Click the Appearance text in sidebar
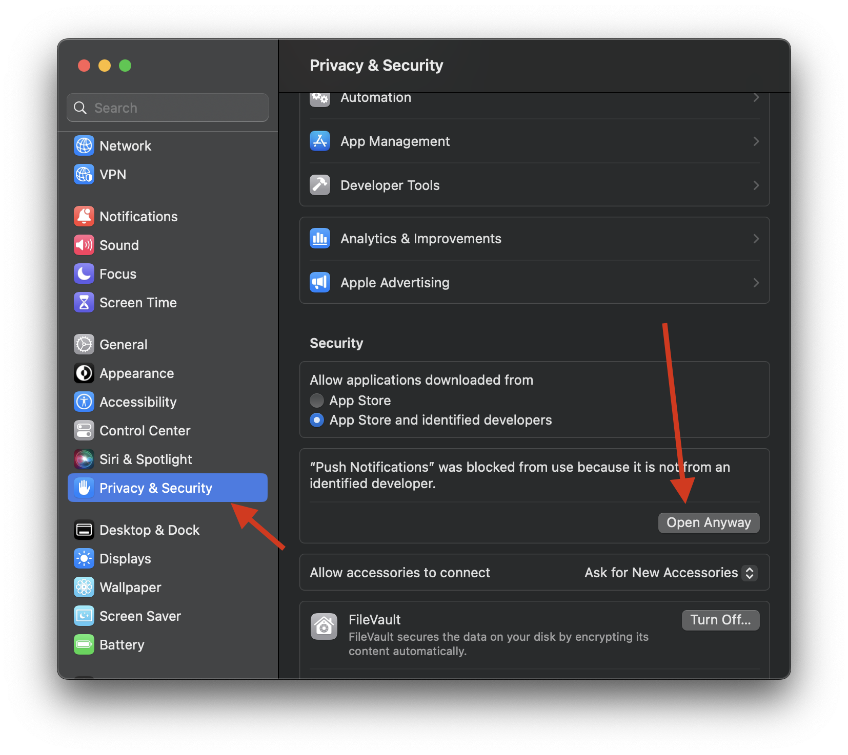 pyautogui.click(x=137, y=373)
